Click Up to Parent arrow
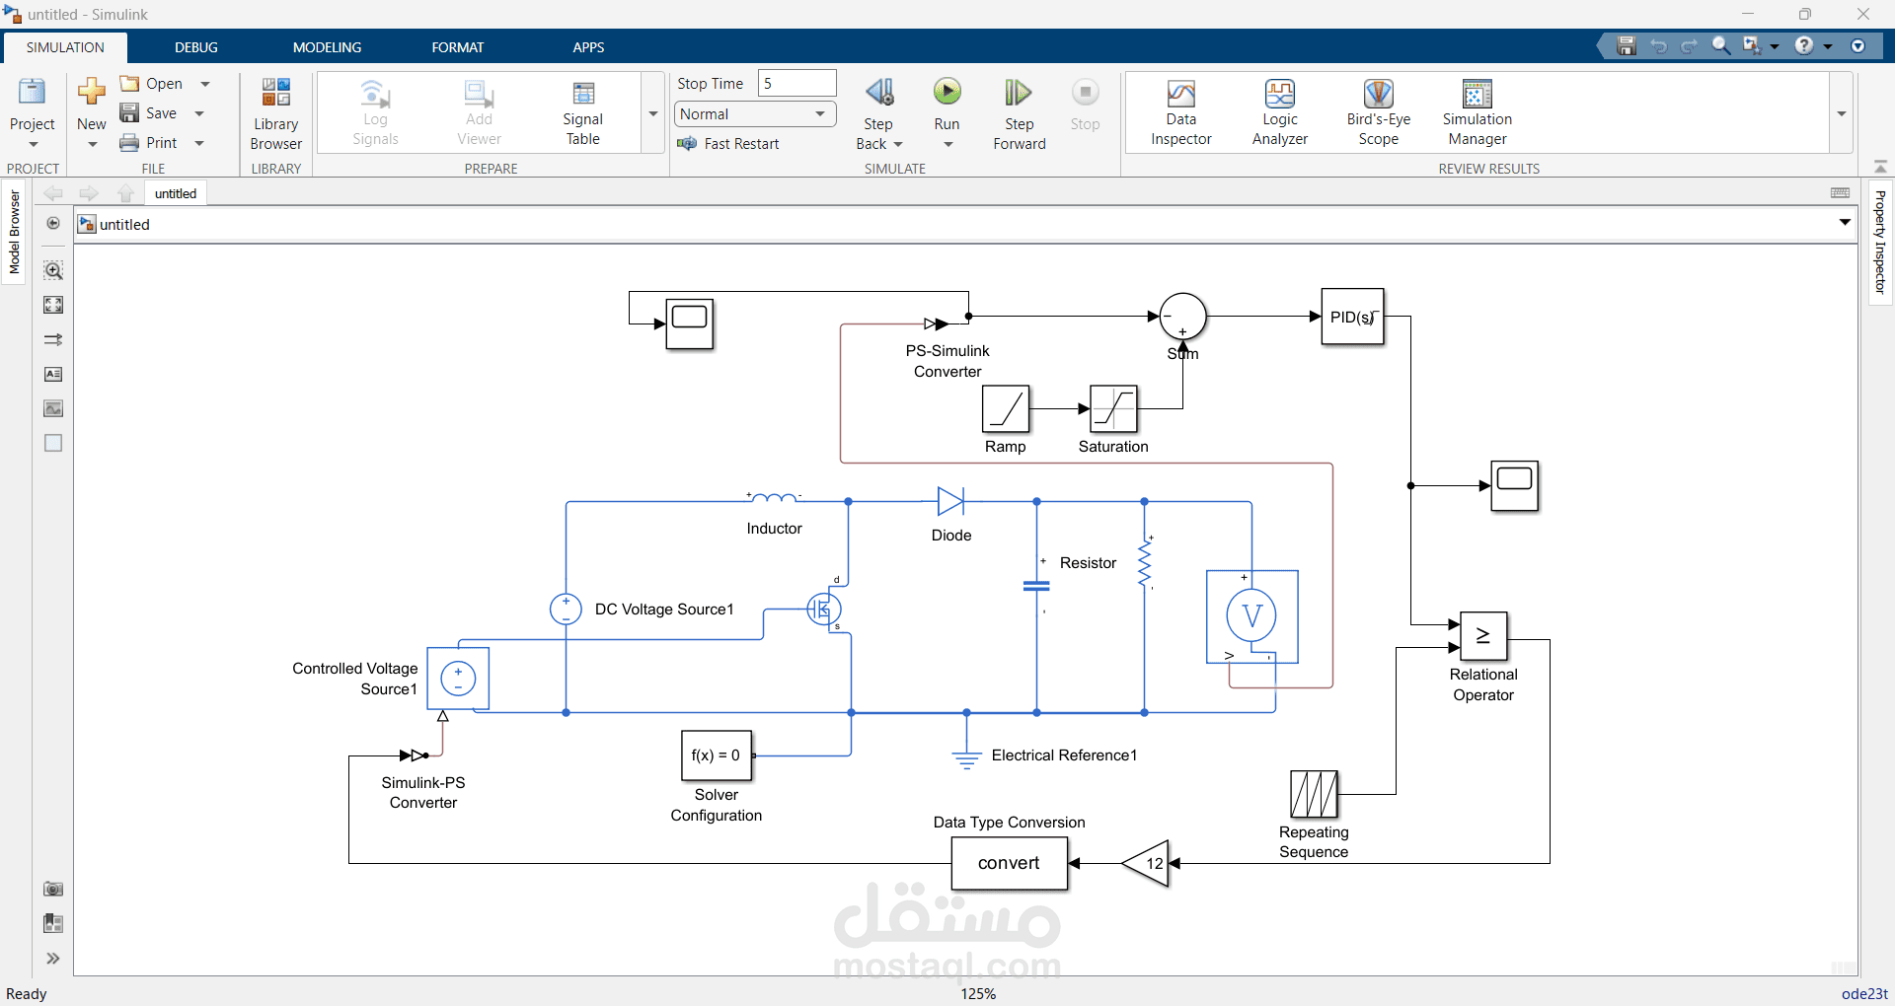Screen dimensions: 1895x1006 [125, 193]
